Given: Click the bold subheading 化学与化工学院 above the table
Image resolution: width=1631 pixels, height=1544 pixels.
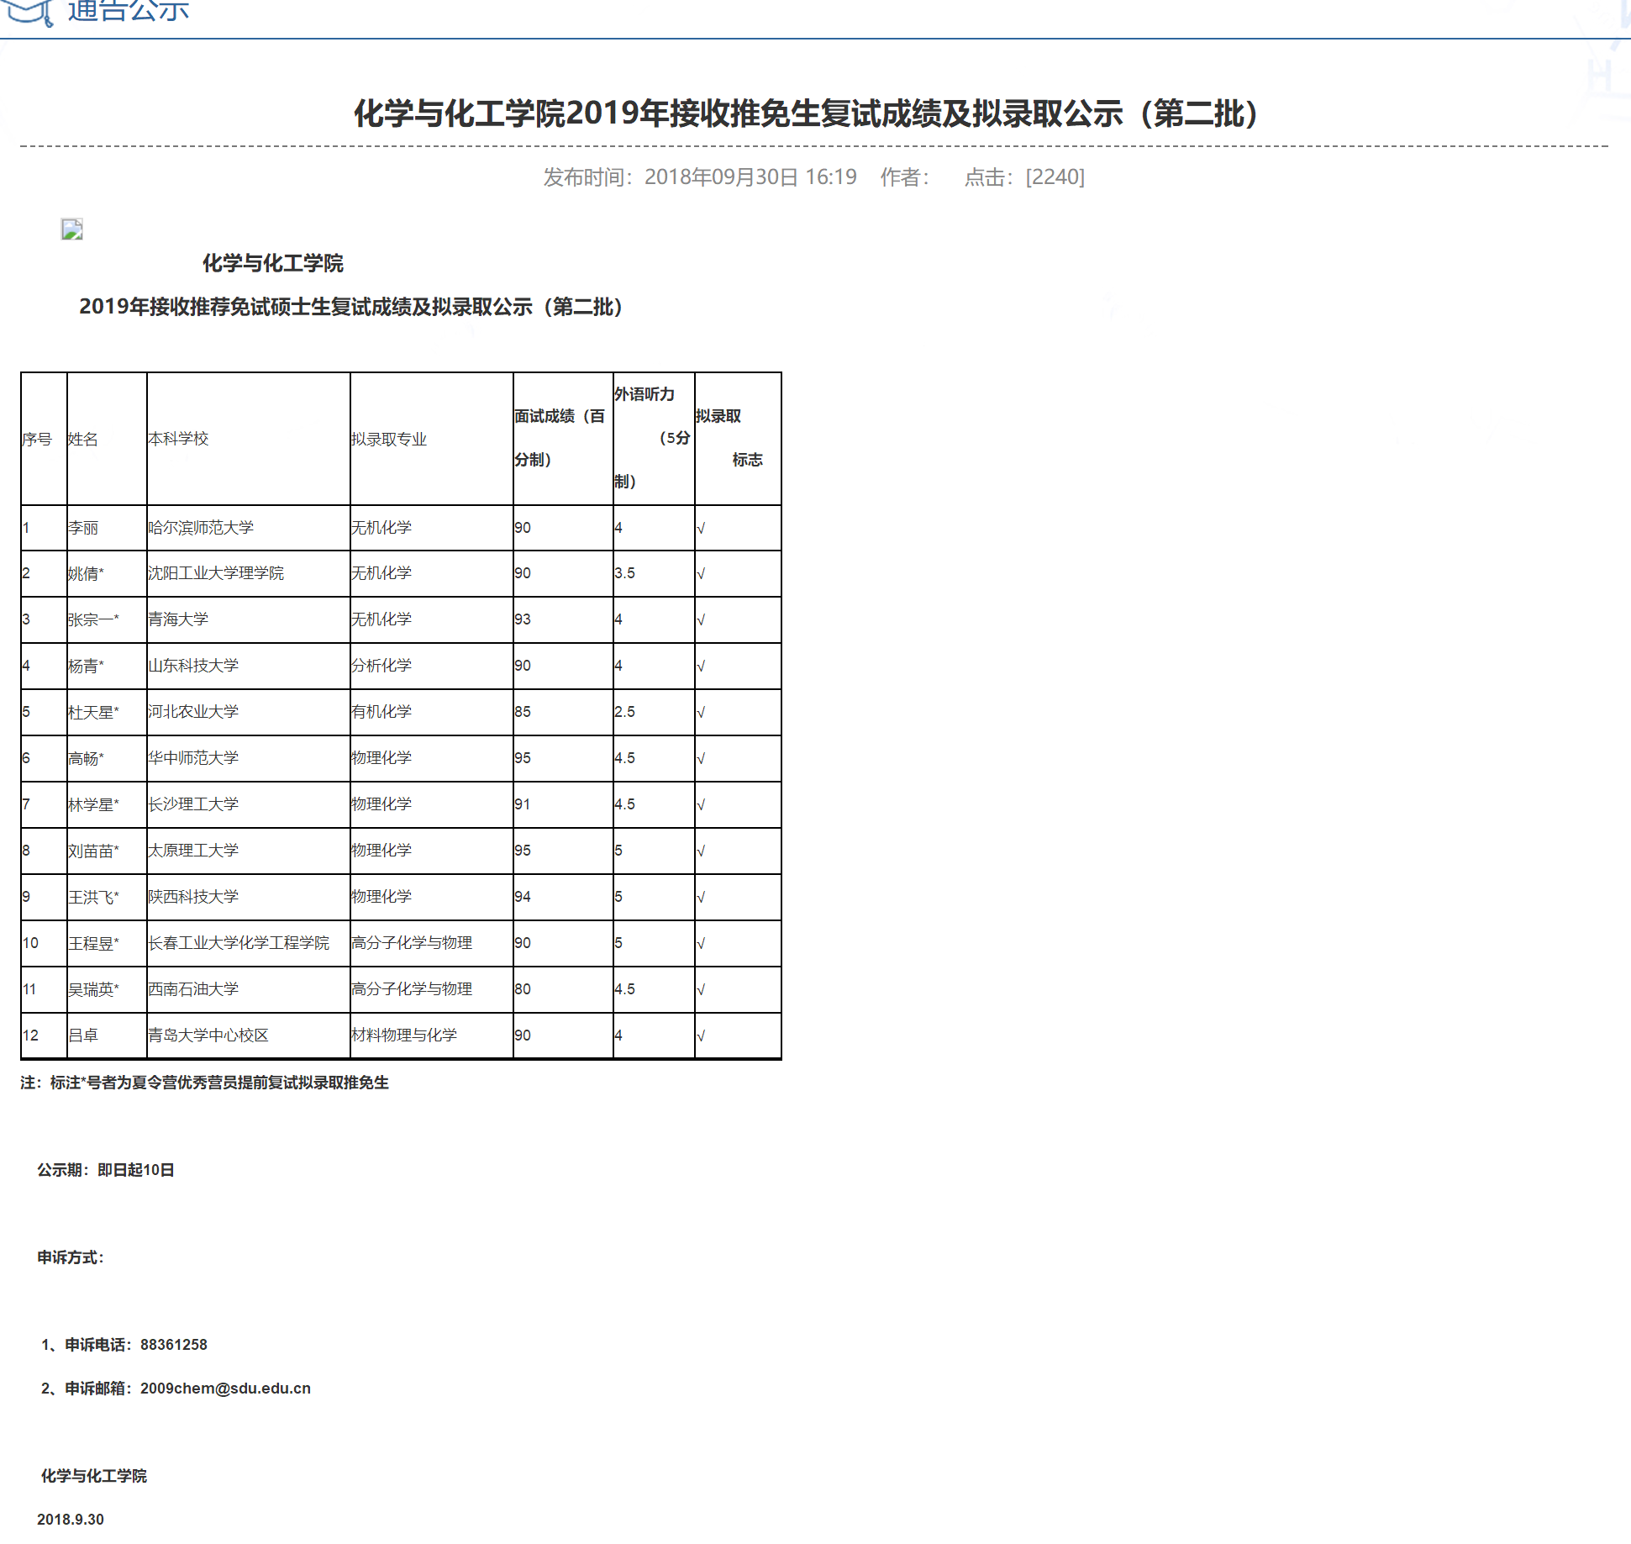Looking at the screenshot, I should coord(273,263).
